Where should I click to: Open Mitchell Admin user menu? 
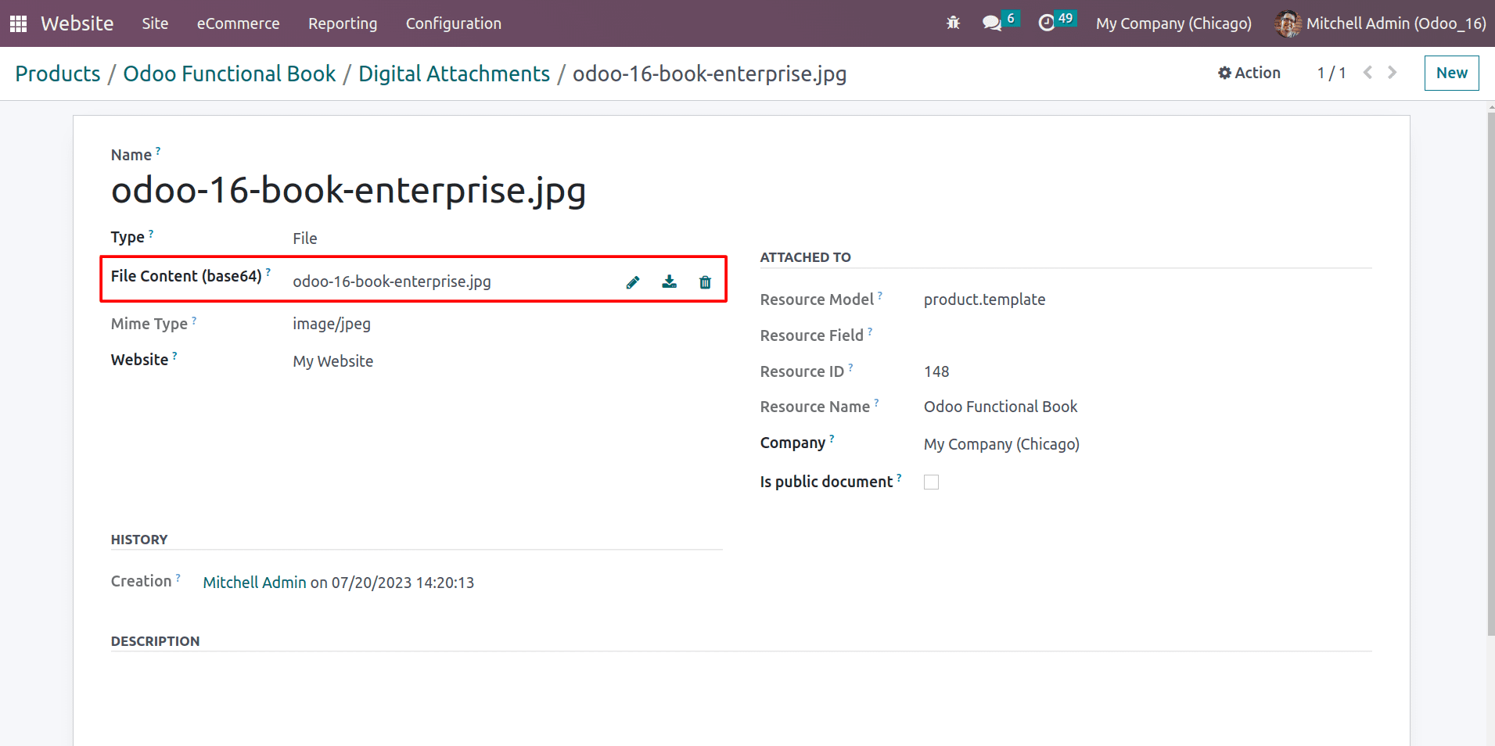1381,23
